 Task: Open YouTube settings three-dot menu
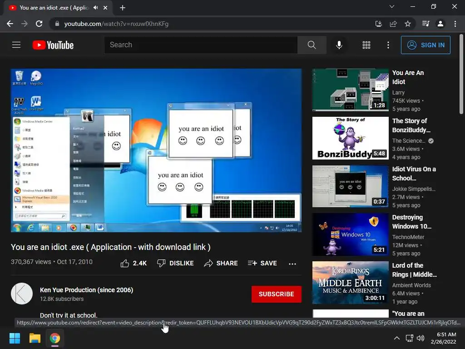[388, 45]
